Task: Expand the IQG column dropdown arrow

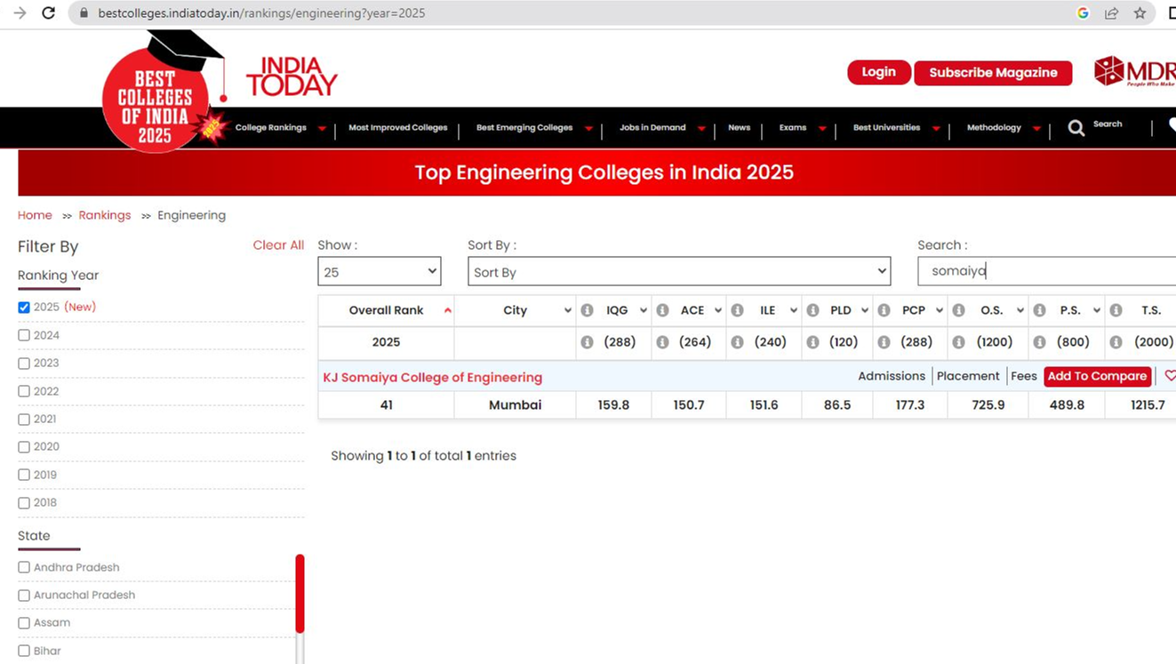Action: (644, 310)
